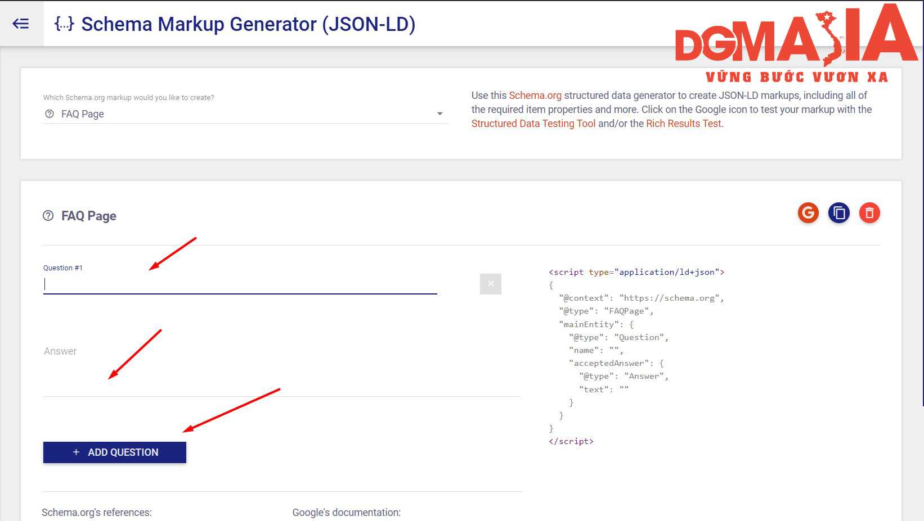
Task: Click the 'Which Schema.org markup' prompt label
Action: pos(129,98)
